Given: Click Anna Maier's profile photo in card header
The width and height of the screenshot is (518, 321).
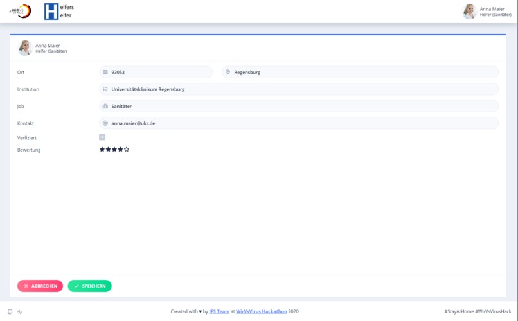Looking at the screenshot, I should point(25,48).
